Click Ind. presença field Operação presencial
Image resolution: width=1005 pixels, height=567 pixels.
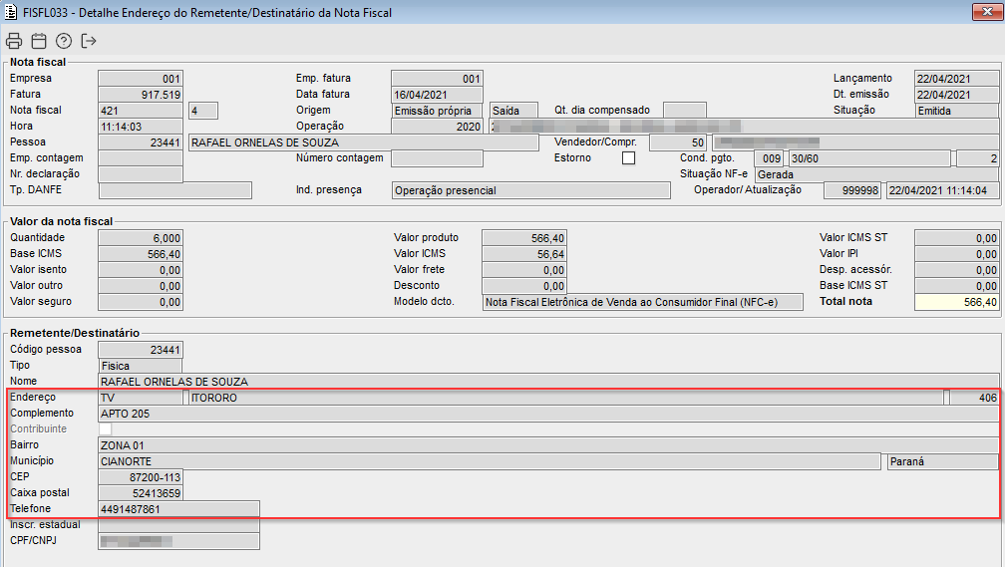click(x=531, y=190)
